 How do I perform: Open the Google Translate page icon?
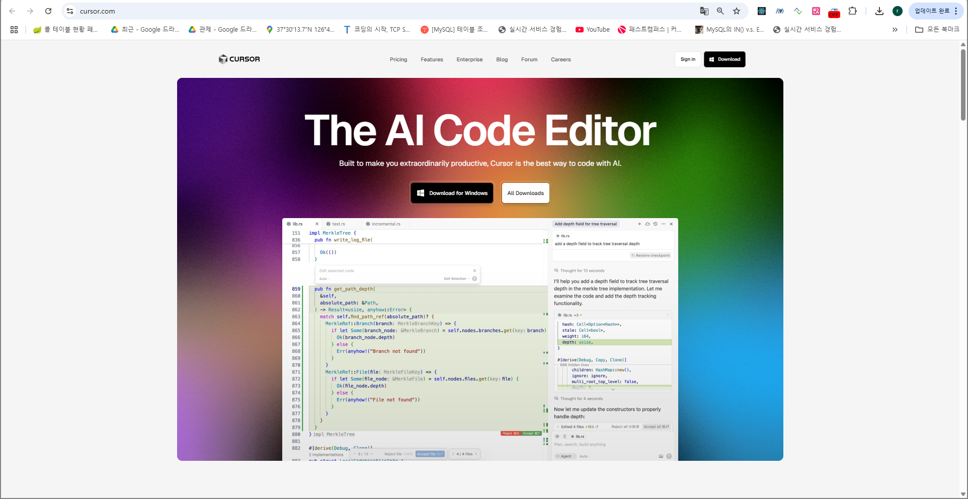[704, 11]
